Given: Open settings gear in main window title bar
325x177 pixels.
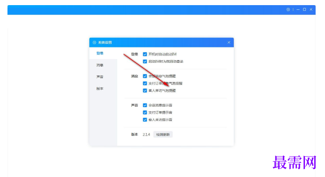Looking at the screenshot, I should [x=288, y=9].
